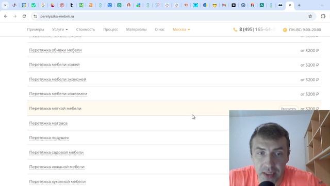The image size is (330, 186).
Task: Open Перетяжка кухонной мебели link
Action: [57, 181]
